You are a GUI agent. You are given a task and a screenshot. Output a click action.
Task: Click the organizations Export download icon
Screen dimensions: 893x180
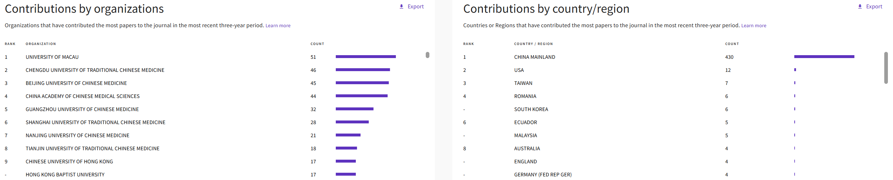coord(401,7)
